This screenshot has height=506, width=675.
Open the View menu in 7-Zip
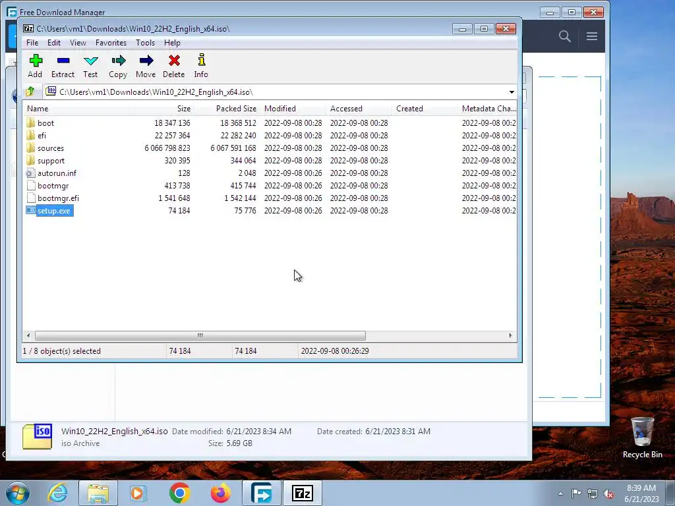78,43
